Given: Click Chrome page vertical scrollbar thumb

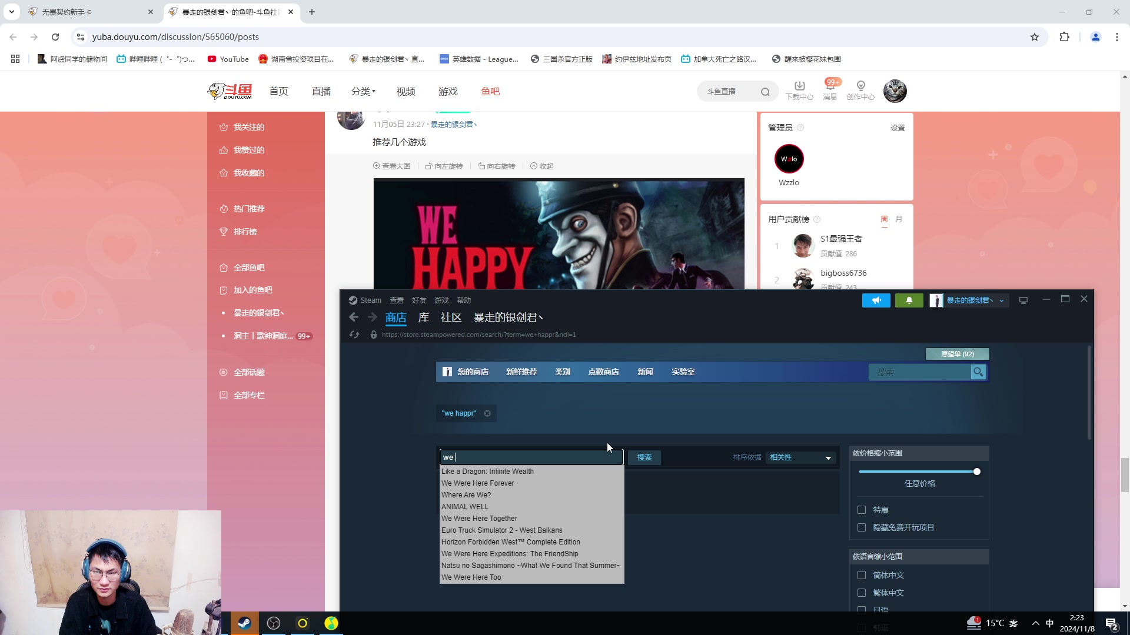Looking at the screenshot, I should tap(1125, 475).
